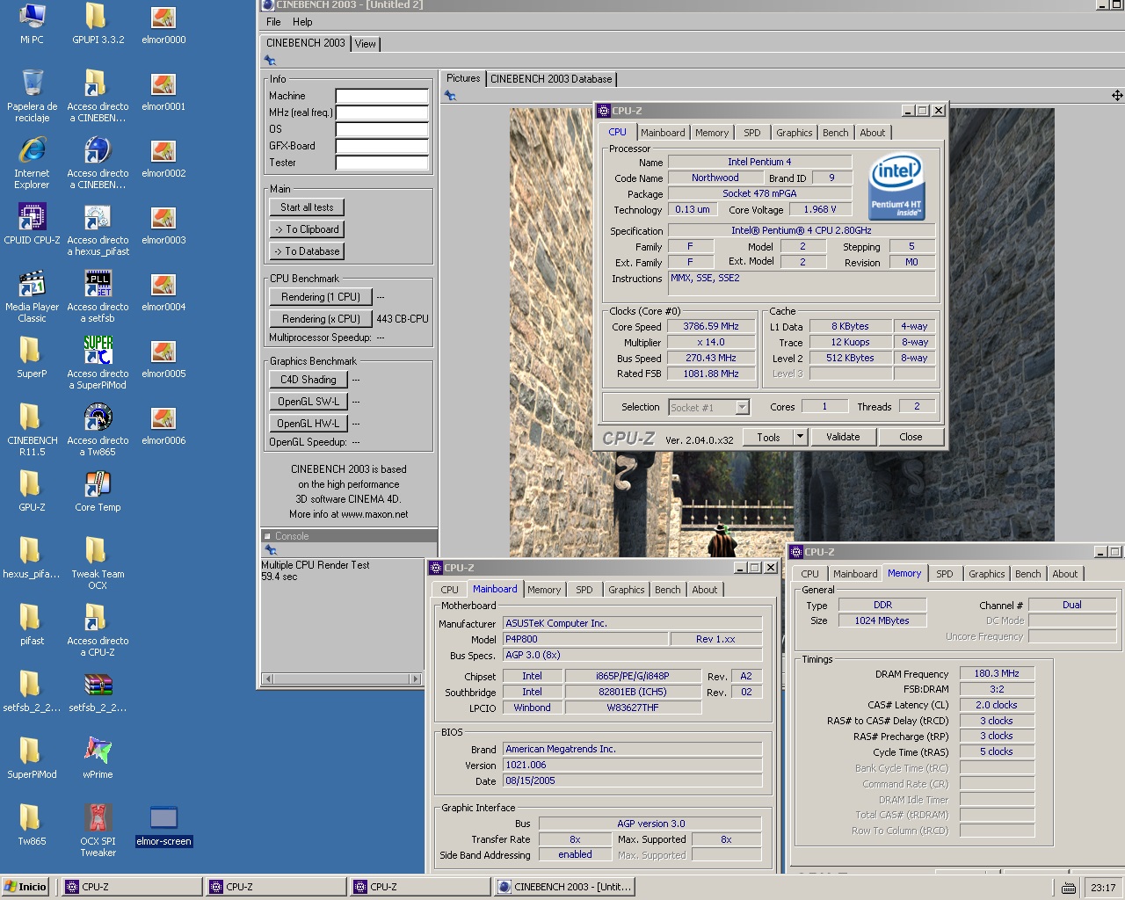Open SPD tab in Memory CPU-Z window
The height and width of the screenshot is (900, 1125).
point(945,574)
